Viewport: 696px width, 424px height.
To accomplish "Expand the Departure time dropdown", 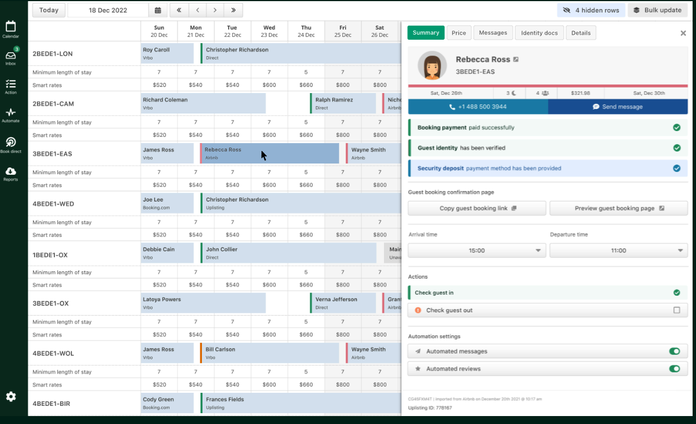I will (x=618, y=250).
